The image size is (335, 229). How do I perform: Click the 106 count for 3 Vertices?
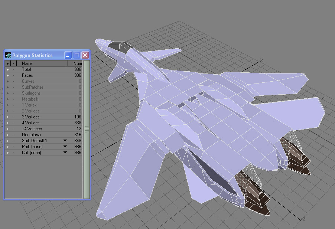pyautogui.click(x=78, y=117)
